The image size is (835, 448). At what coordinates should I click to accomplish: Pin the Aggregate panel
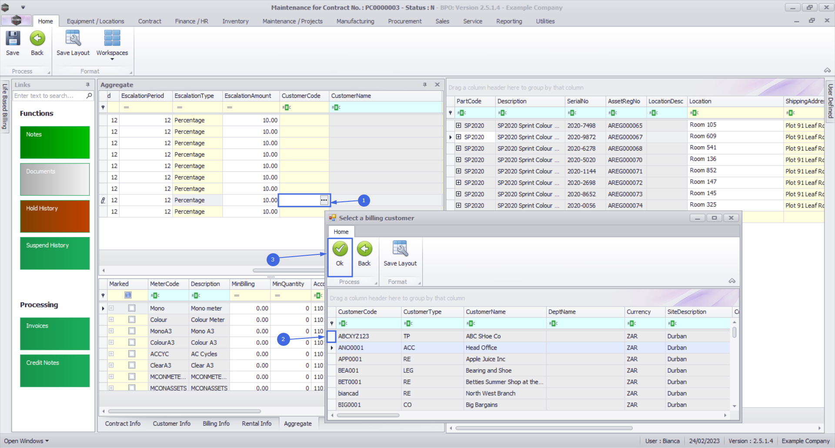(425, 85)
